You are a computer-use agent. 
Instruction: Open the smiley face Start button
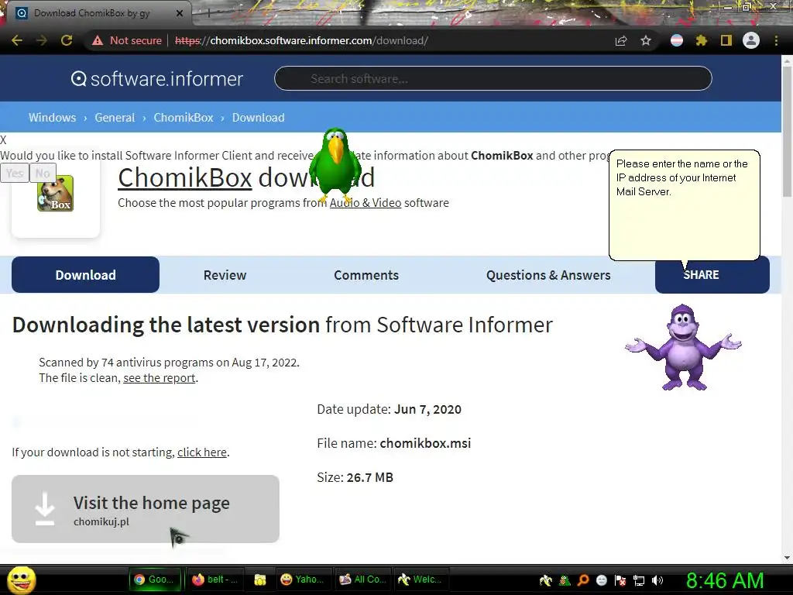[21, 580]
